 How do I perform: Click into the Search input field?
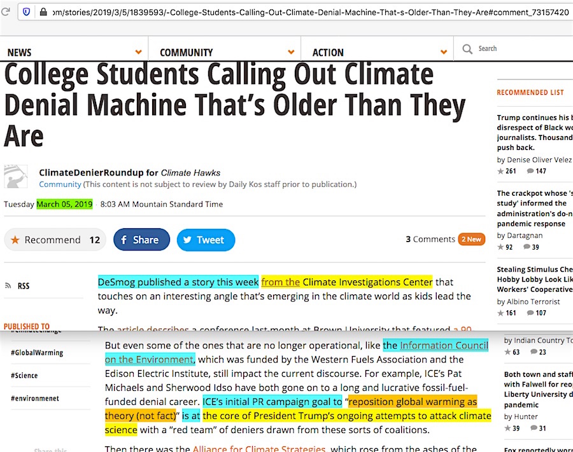coord(516,49)
